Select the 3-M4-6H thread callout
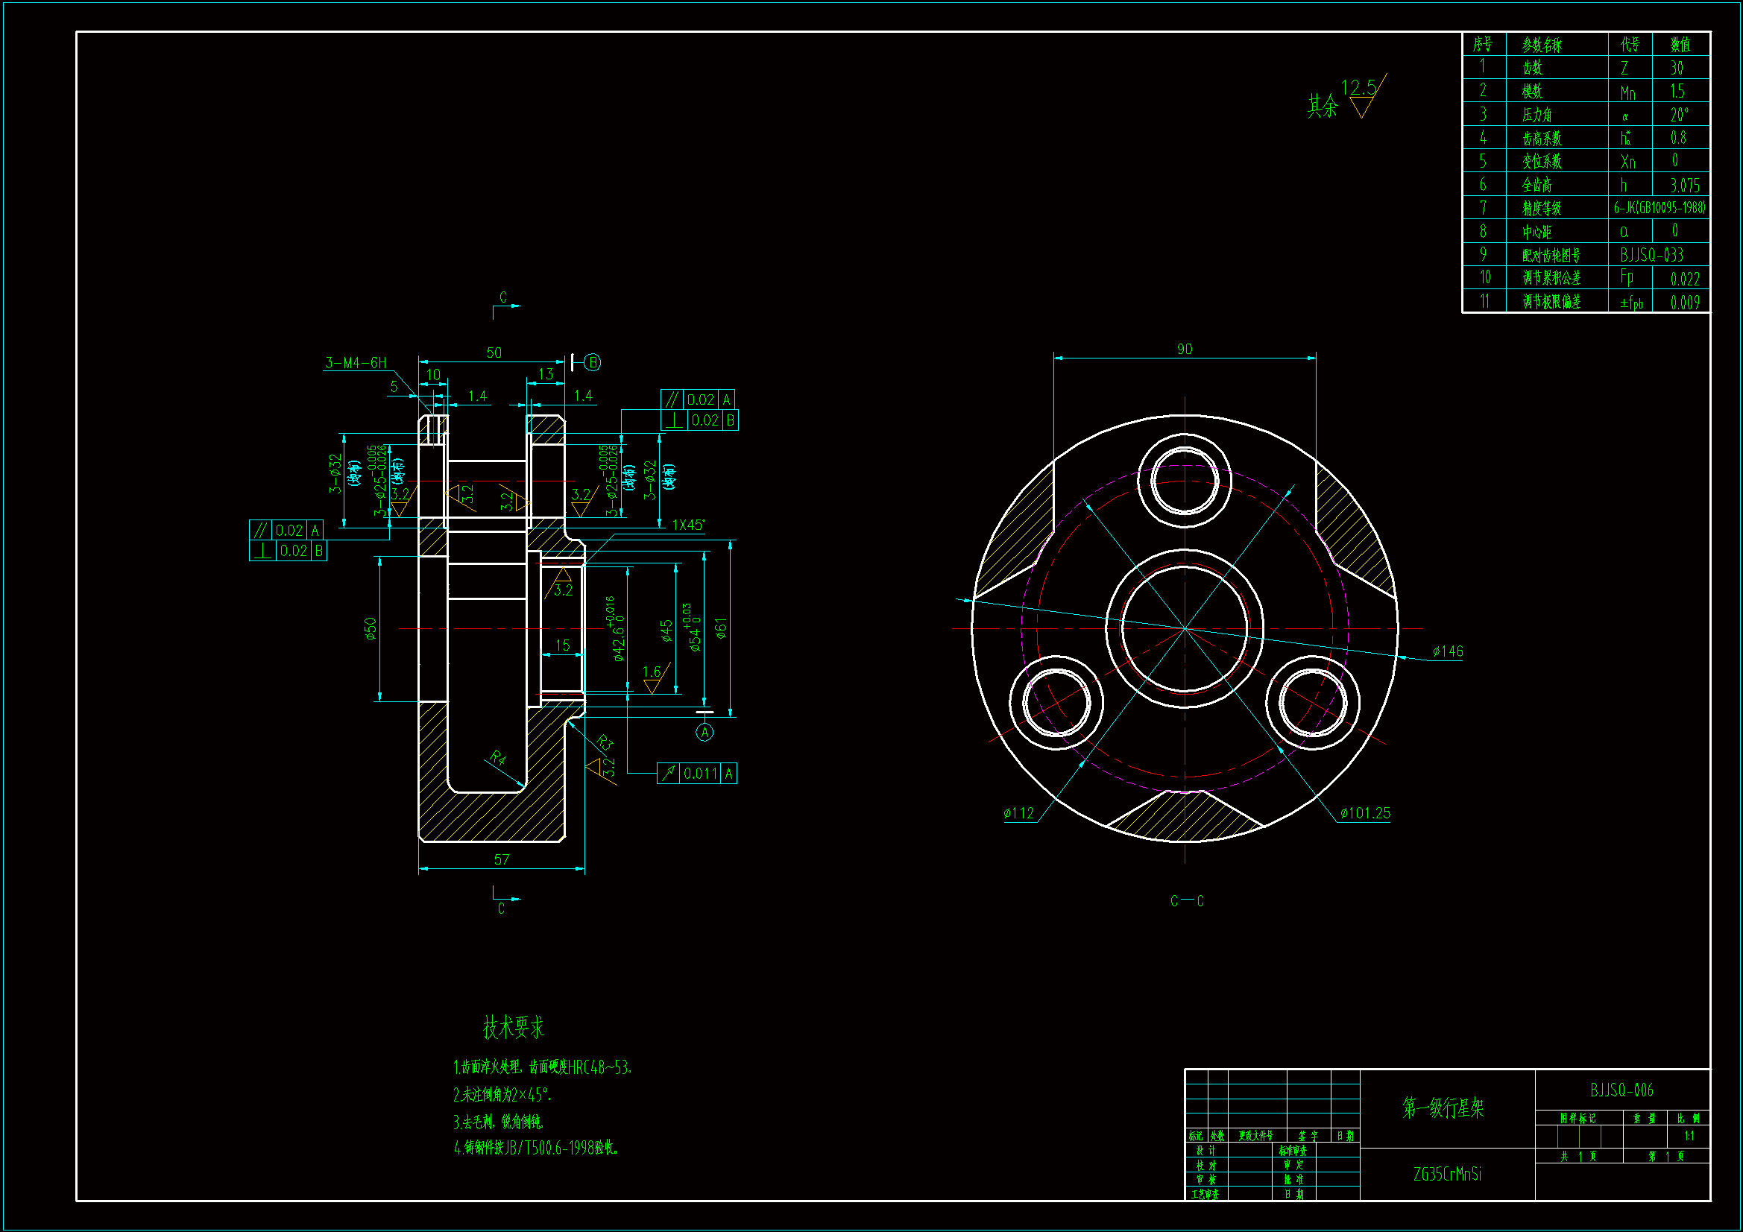Image resolution: width=1743 pixels, height=1232 pixels. pyautogui.click(x=356, y=363)
